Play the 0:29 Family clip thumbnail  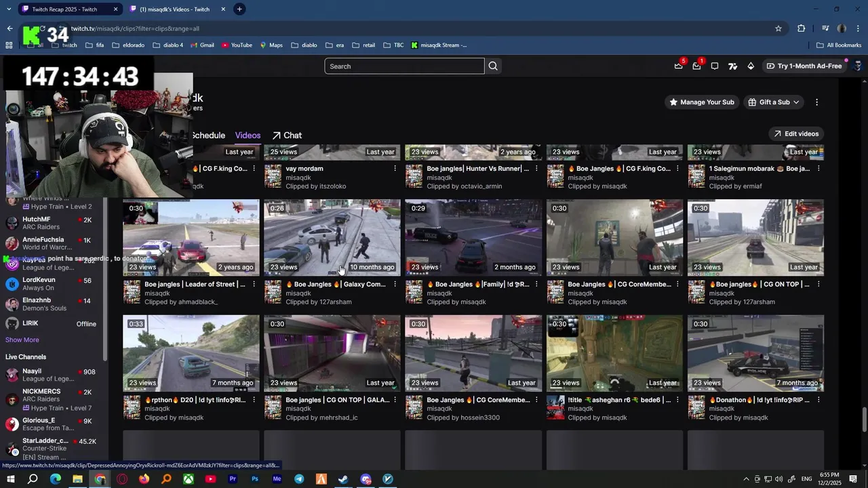click(473, 238)
